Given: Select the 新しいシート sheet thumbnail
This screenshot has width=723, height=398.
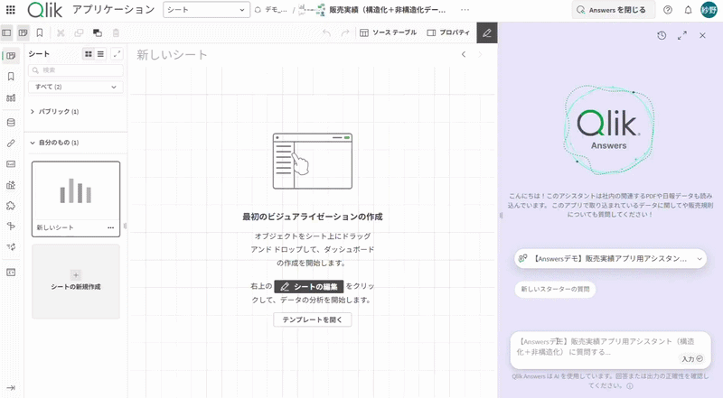Looking at the screenshot, I should click(76, 199).
